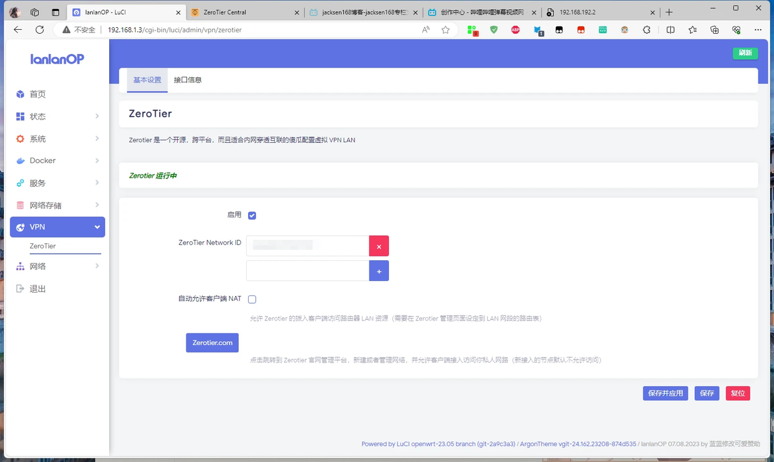Expand the 网络 sidebar menu
Viewport: 774px width, 462px height.
pos(57,266)
